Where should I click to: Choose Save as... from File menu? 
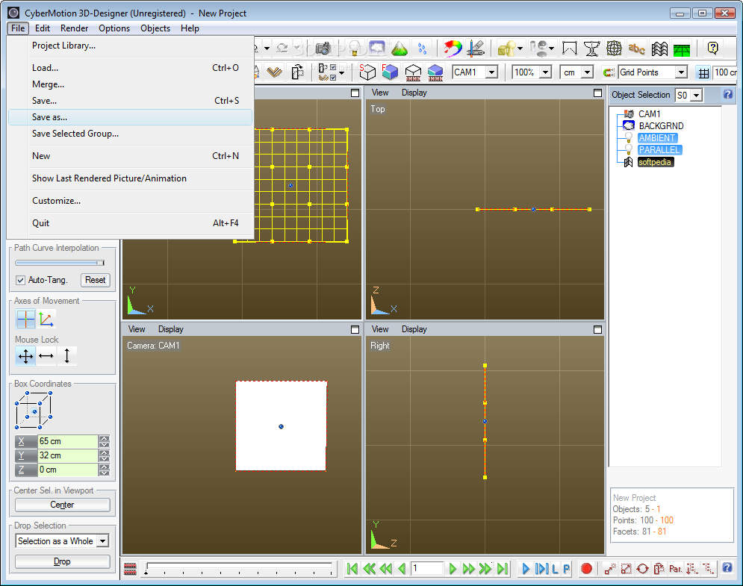[131, 117]
